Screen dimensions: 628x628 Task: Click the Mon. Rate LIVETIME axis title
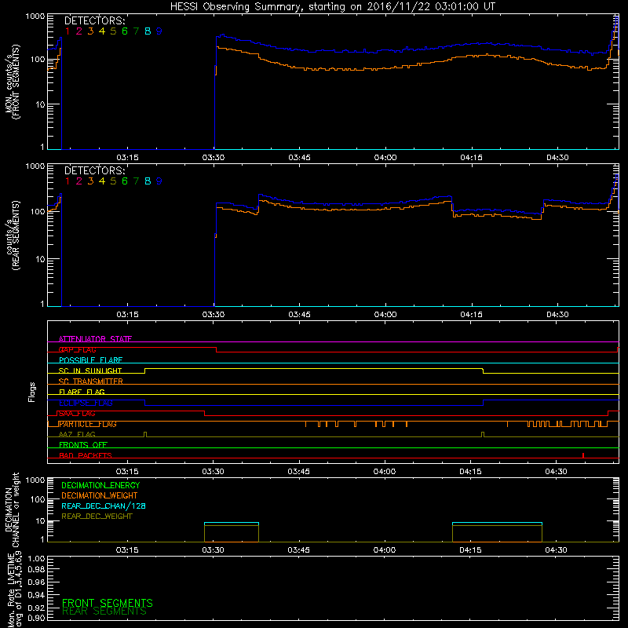(x=14, y=589)
